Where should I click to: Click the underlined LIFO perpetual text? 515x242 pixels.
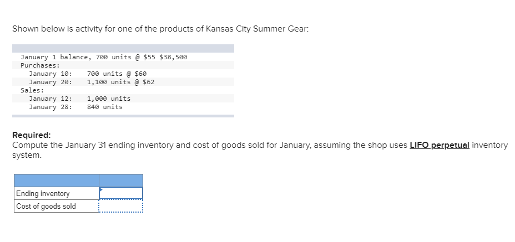(440, 145)
